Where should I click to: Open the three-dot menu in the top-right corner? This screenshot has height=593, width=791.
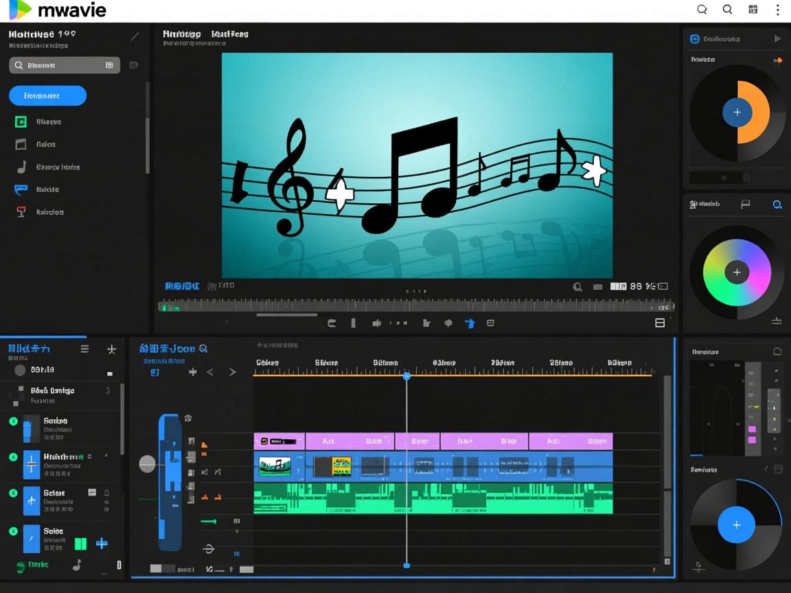(x=777, y=10)
